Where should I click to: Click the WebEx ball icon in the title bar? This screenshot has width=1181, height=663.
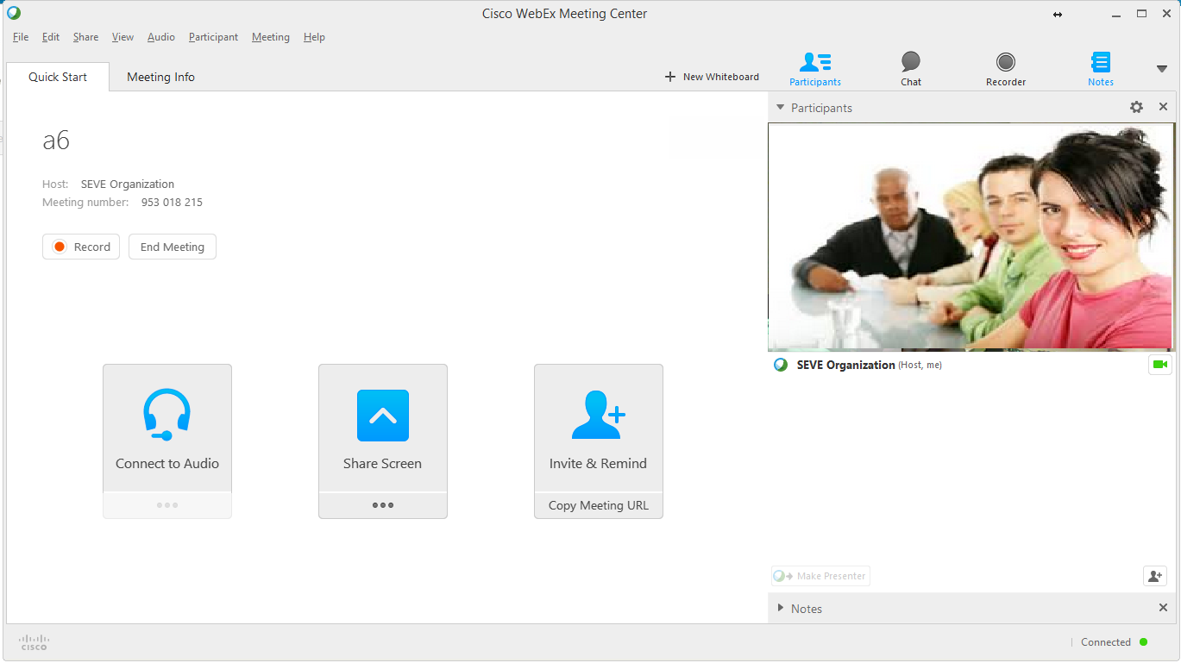click(x=13, y=13)
